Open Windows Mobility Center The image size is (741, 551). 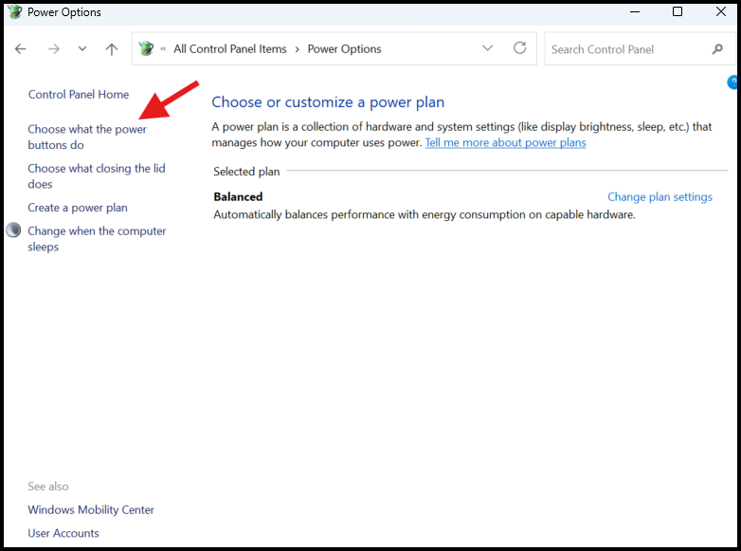tap(91, 510)
